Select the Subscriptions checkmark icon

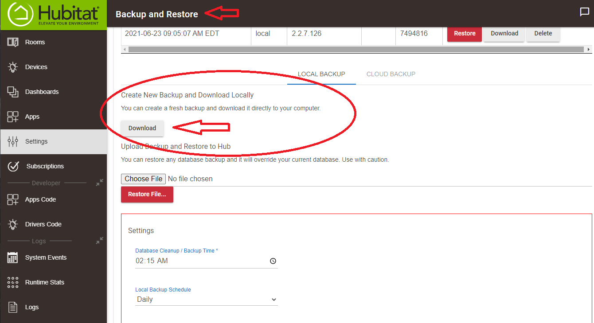[x=13, y=166]
